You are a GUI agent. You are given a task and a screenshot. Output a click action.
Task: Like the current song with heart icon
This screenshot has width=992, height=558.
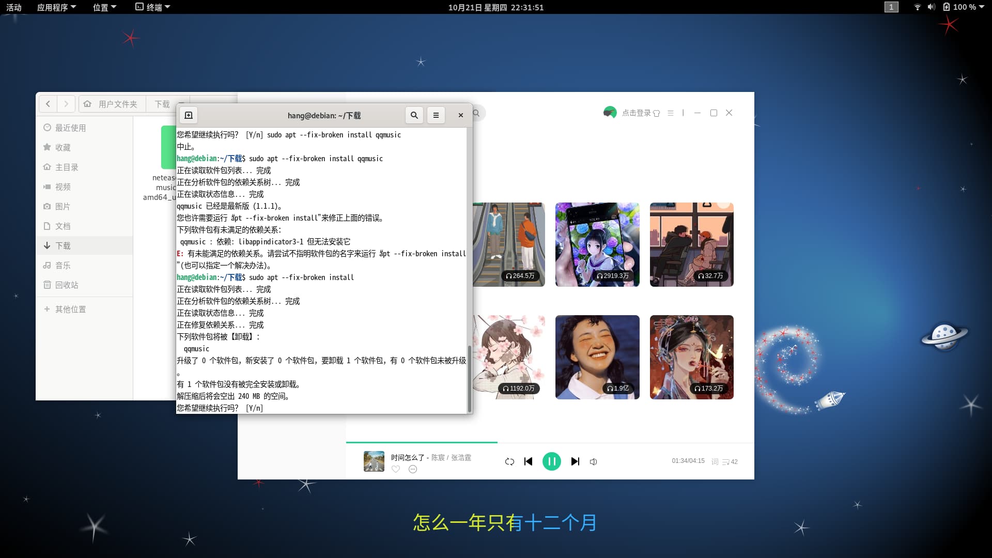396,469
